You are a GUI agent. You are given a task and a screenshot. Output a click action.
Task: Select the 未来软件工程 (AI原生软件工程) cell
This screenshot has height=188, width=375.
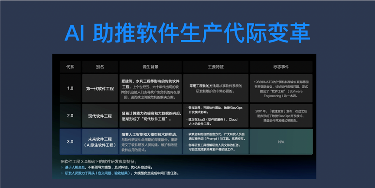pos(100,142)
